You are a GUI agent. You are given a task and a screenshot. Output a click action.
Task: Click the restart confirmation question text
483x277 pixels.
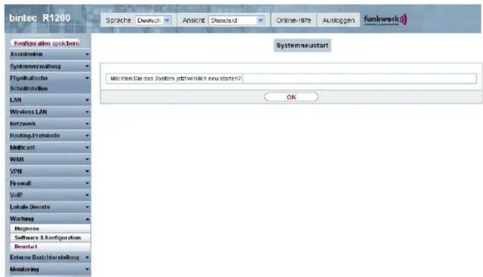click(x=176, y=78)
